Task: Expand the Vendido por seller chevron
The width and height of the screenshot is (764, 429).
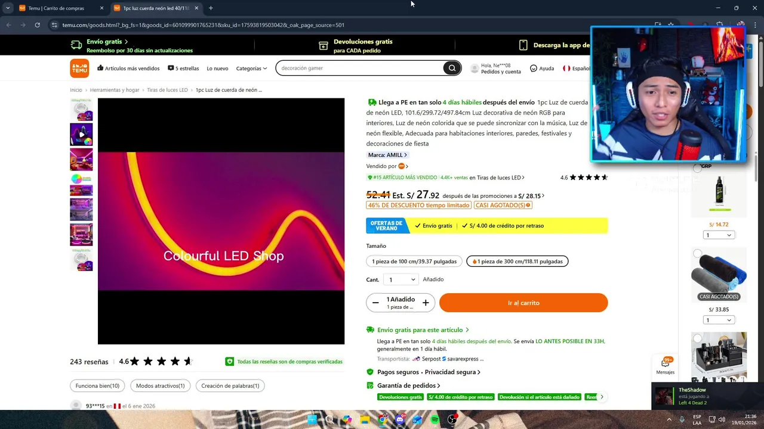Action: tap(406, 166)
